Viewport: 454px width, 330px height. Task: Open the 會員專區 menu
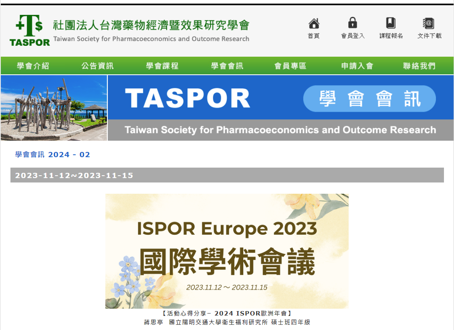pos(290,66)
